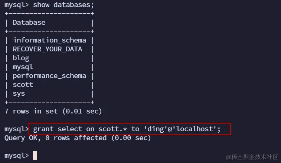281x163 pixels.
Task: Click the 'show databases;' command text
Action: pos(63,5)
